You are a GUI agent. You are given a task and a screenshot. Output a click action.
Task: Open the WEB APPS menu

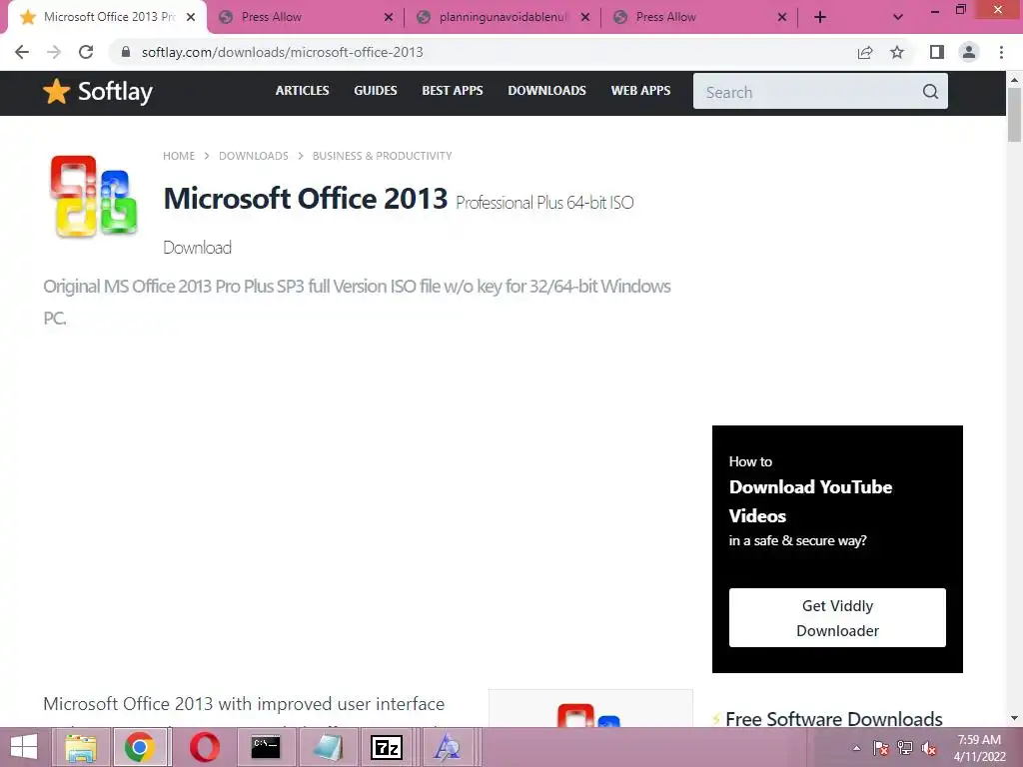pos(640,91)
